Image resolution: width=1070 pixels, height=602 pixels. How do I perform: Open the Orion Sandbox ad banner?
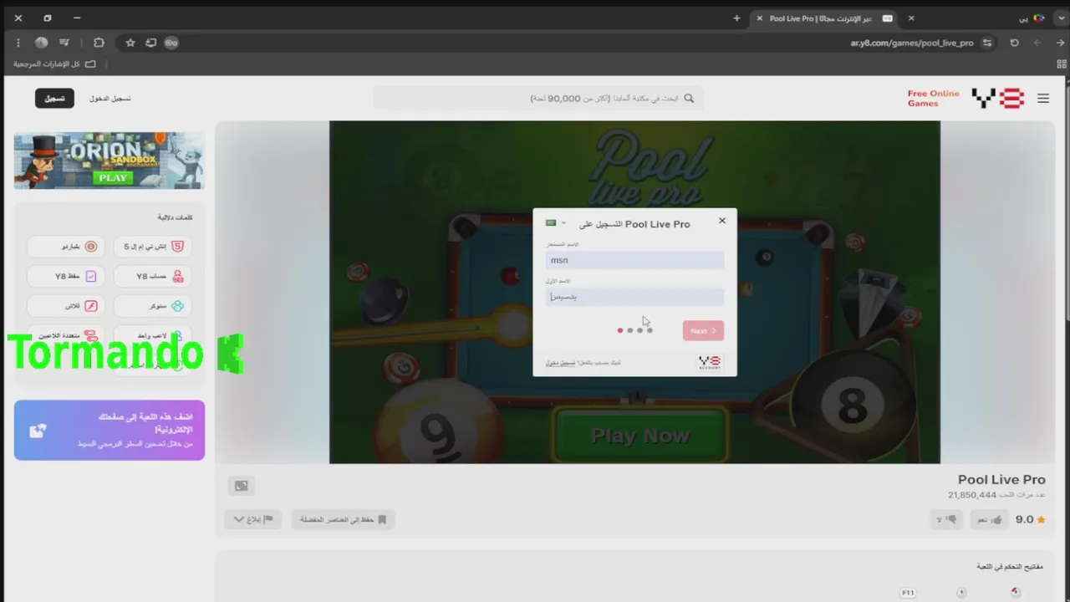(110, 161)
